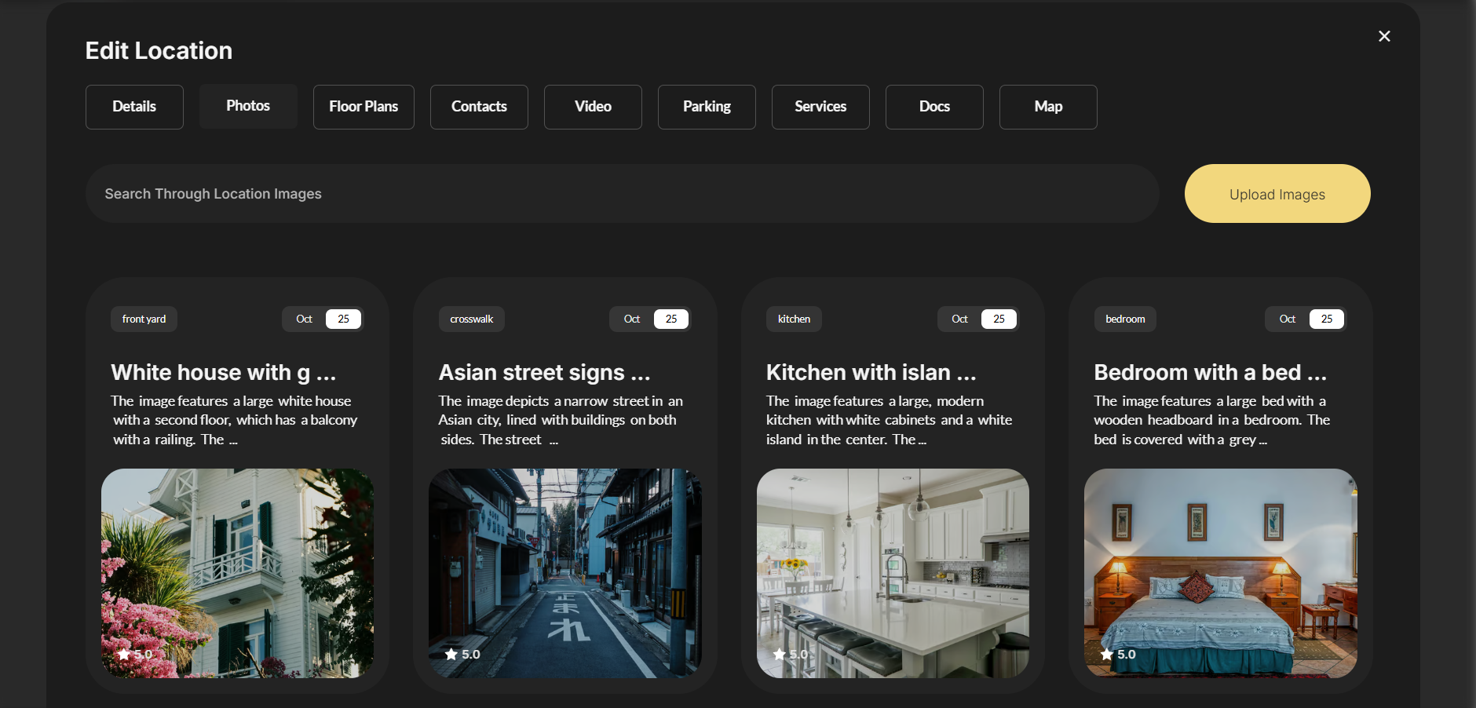1476x708 pixels.
Task: Select the kitchen with island photo
Action: click(x=893, y=573)
